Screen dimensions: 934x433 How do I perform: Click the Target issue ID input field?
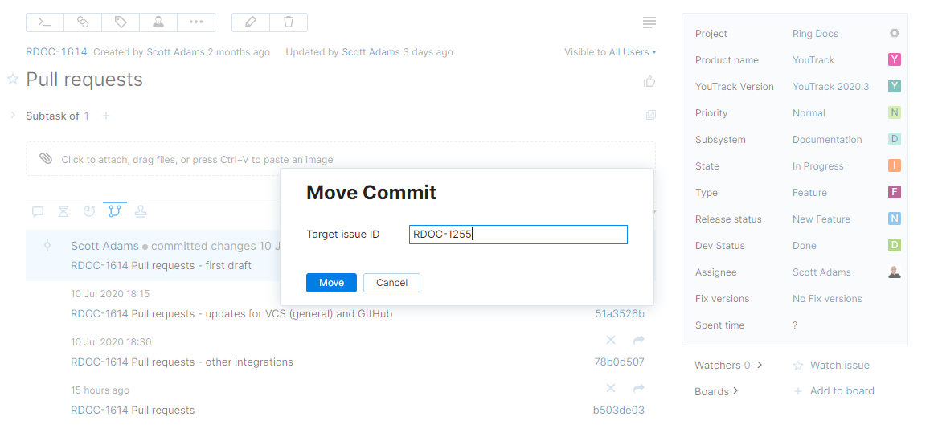[518, 235]
